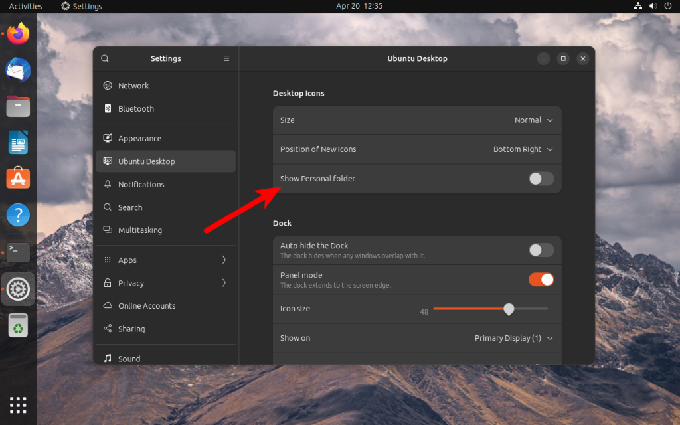Click the Settings app menu in top bar
The height and width of the screenshot is (425, 680).
click(x=82, y=6)
